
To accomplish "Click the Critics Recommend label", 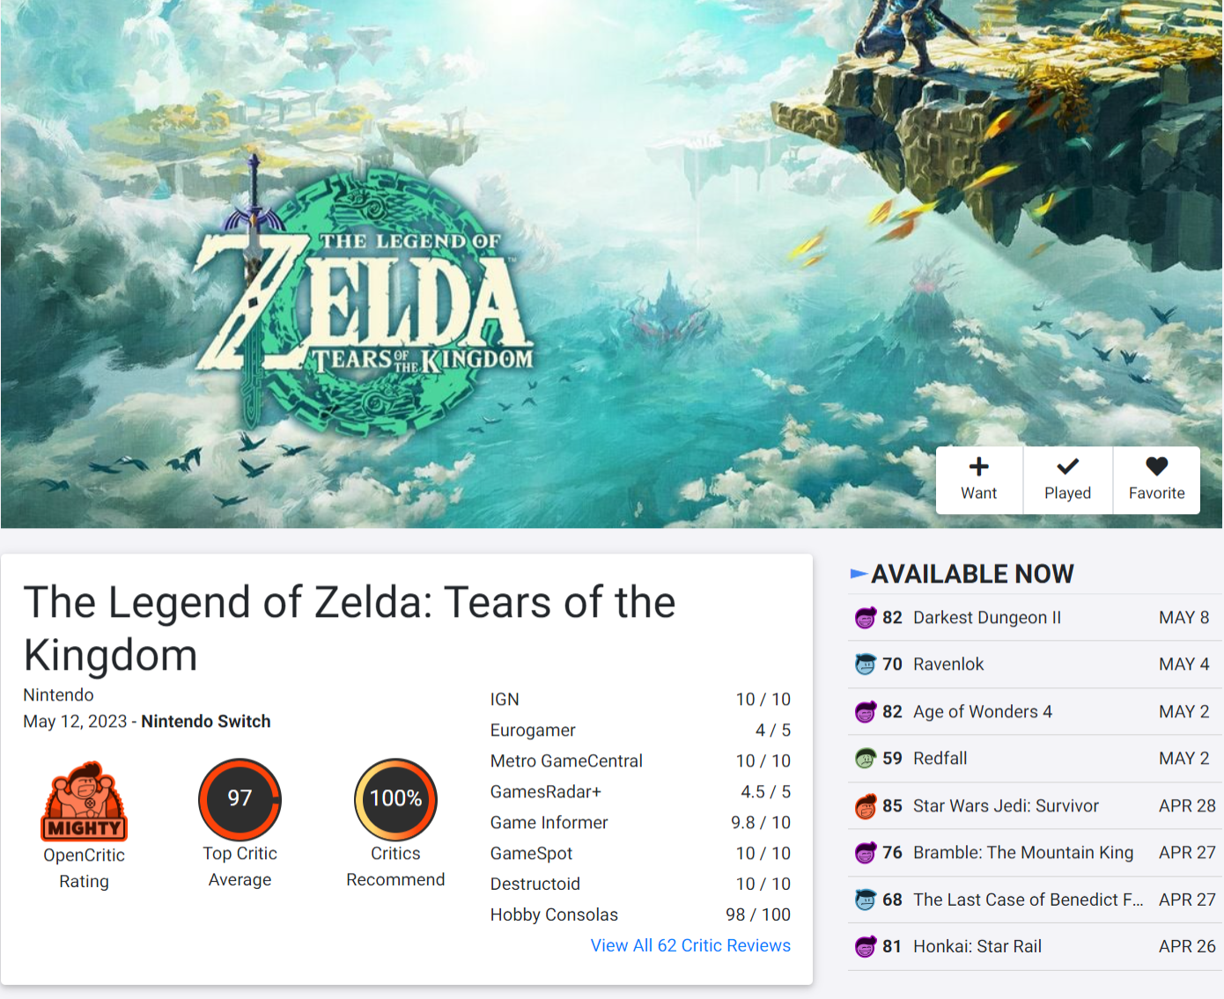I will 395,866.
